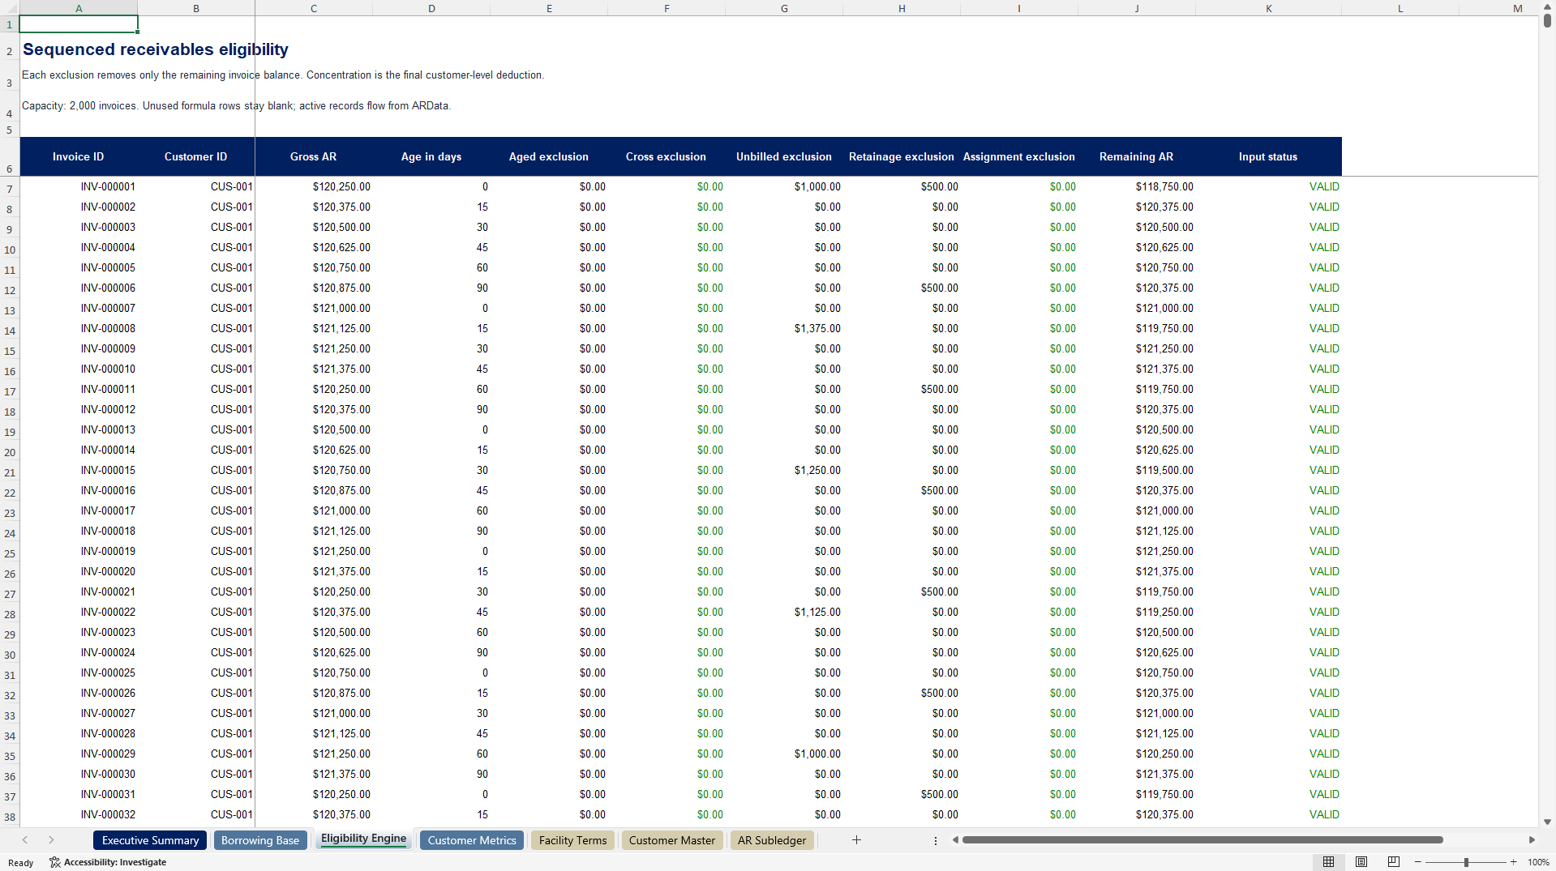Click the Remaining AR header cell
Screen dimensions: 1556x871
tap(1137, 156)
